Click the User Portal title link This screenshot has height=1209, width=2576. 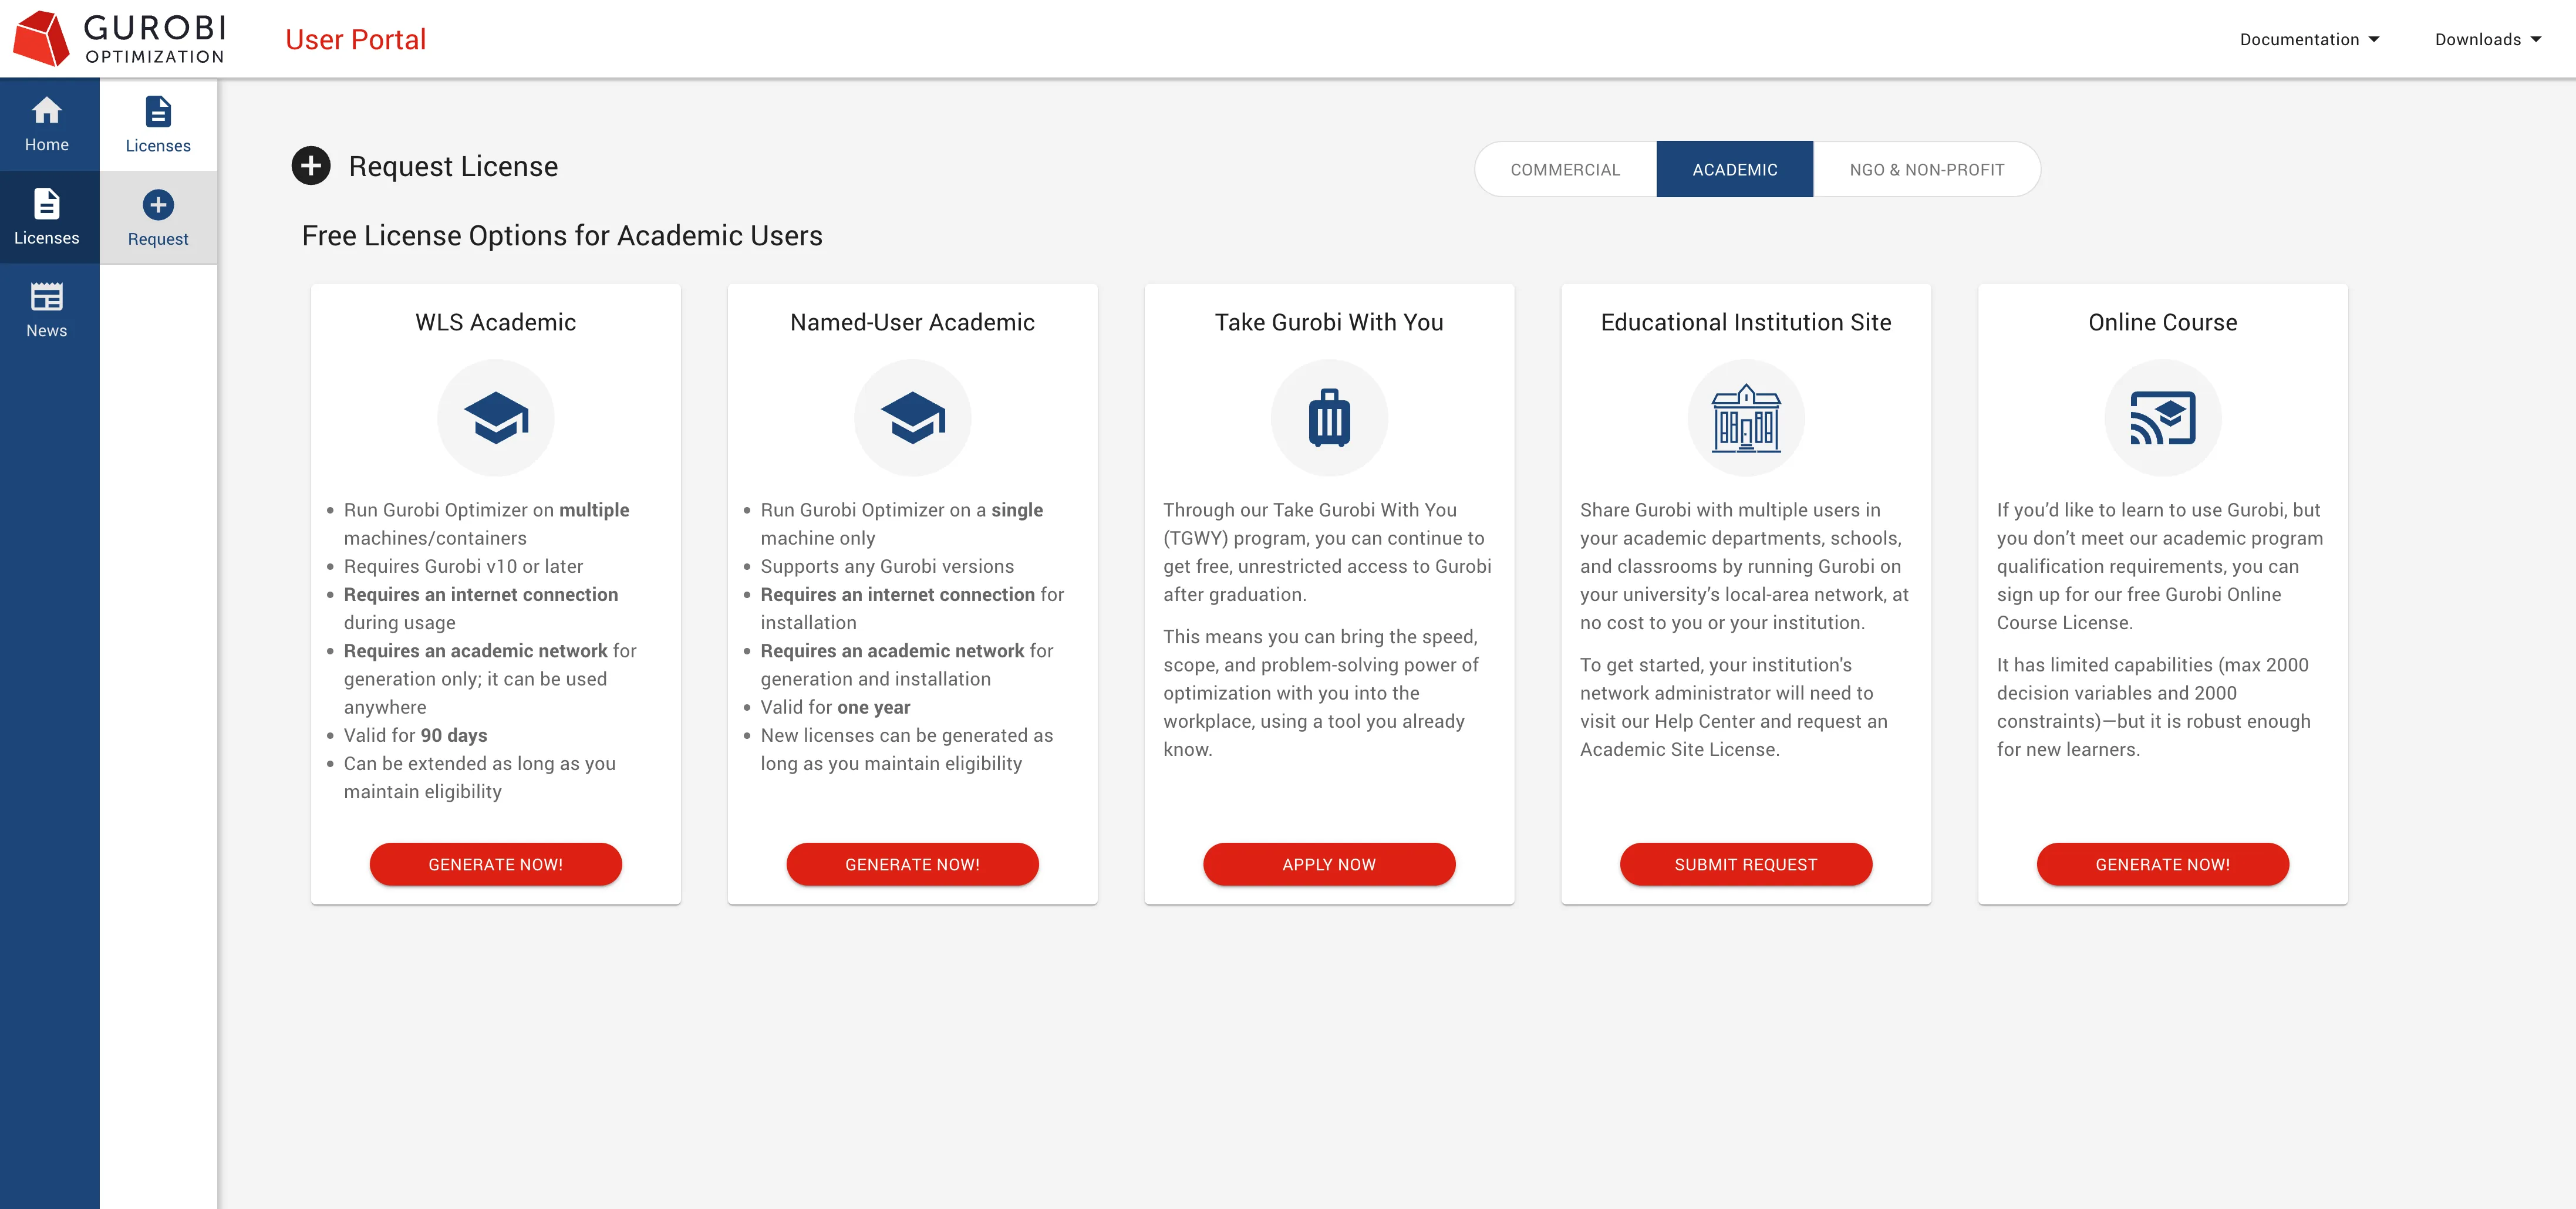tap(355, 39)
